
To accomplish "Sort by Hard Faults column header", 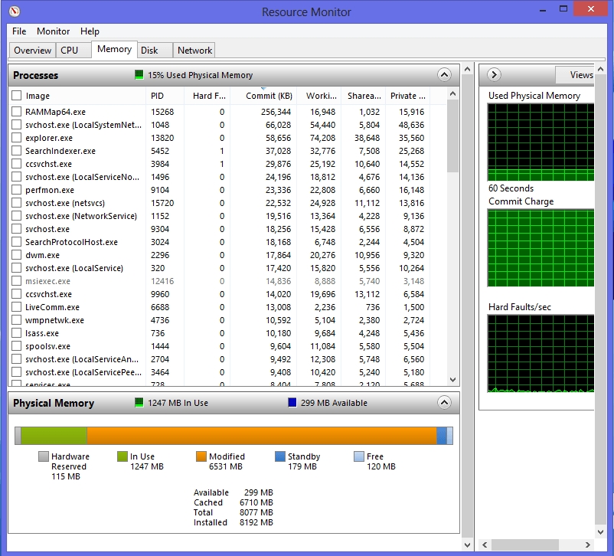I will [x=207, y=96].
